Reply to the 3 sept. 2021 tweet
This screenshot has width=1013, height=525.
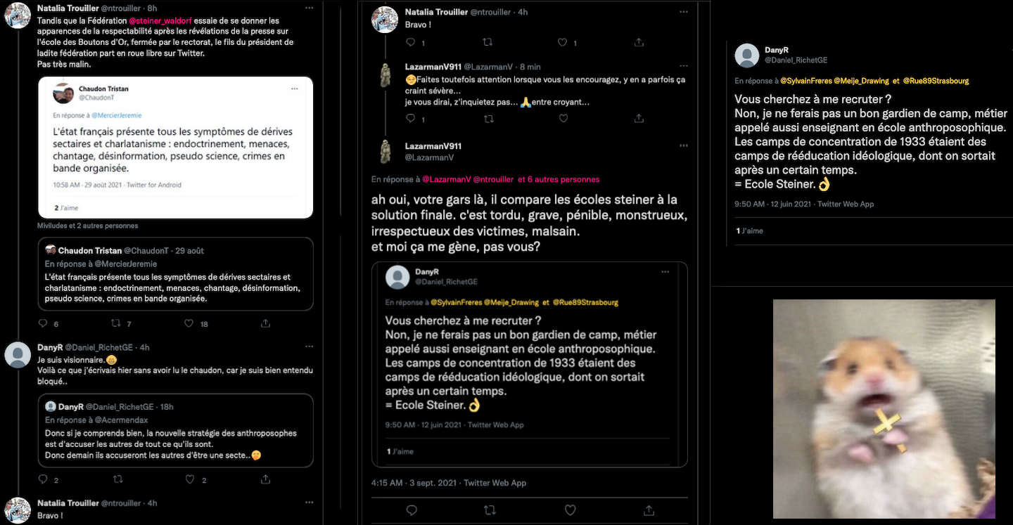[x=412, y=510]
